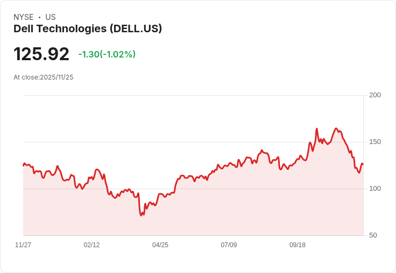Click the rightmost end of the price line

tap(363, 164)
